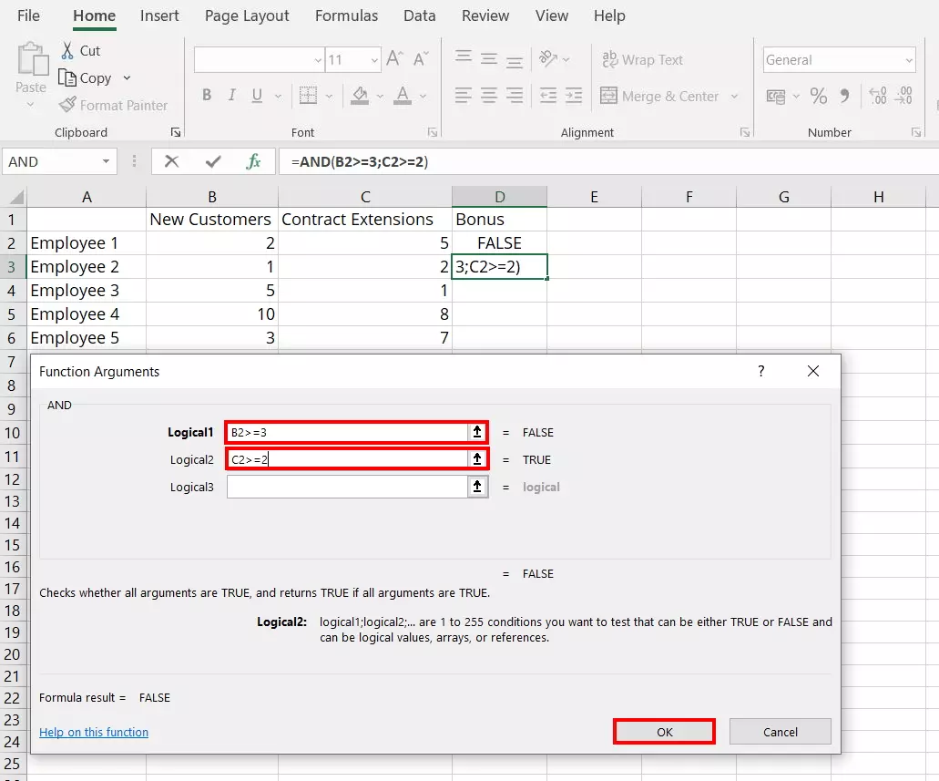The image size is (939, 781).
Task: Apply Percent Style with % icon
Action: pyautogui.click(x=818, y=96)
